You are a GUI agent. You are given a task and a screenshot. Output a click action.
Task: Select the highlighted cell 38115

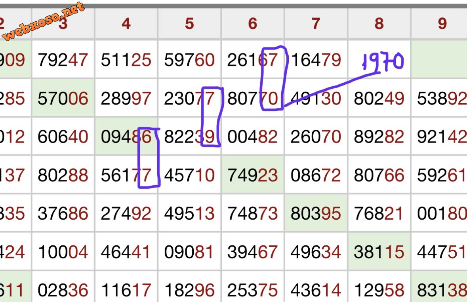(x=379, y=252)
